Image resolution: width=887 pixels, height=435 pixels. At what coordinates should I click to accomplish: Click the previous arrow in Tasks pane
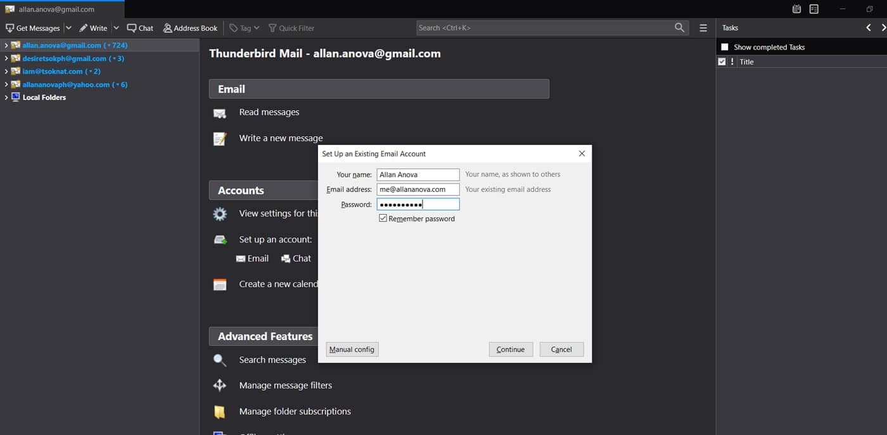[x=869, y=28]
